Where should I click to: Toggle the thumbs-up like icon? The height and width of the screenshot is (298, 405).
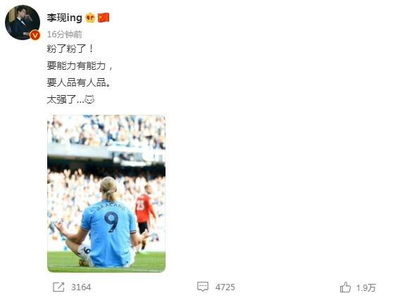pyautogui.click(x=345, y=287)
